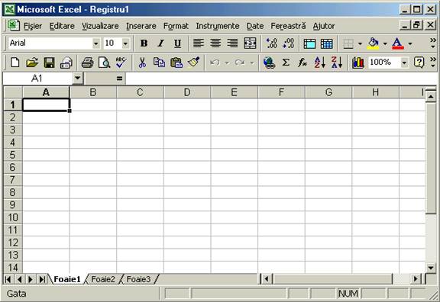Click the horizontal scrollbar right arrow

click(x=416, y=279)
